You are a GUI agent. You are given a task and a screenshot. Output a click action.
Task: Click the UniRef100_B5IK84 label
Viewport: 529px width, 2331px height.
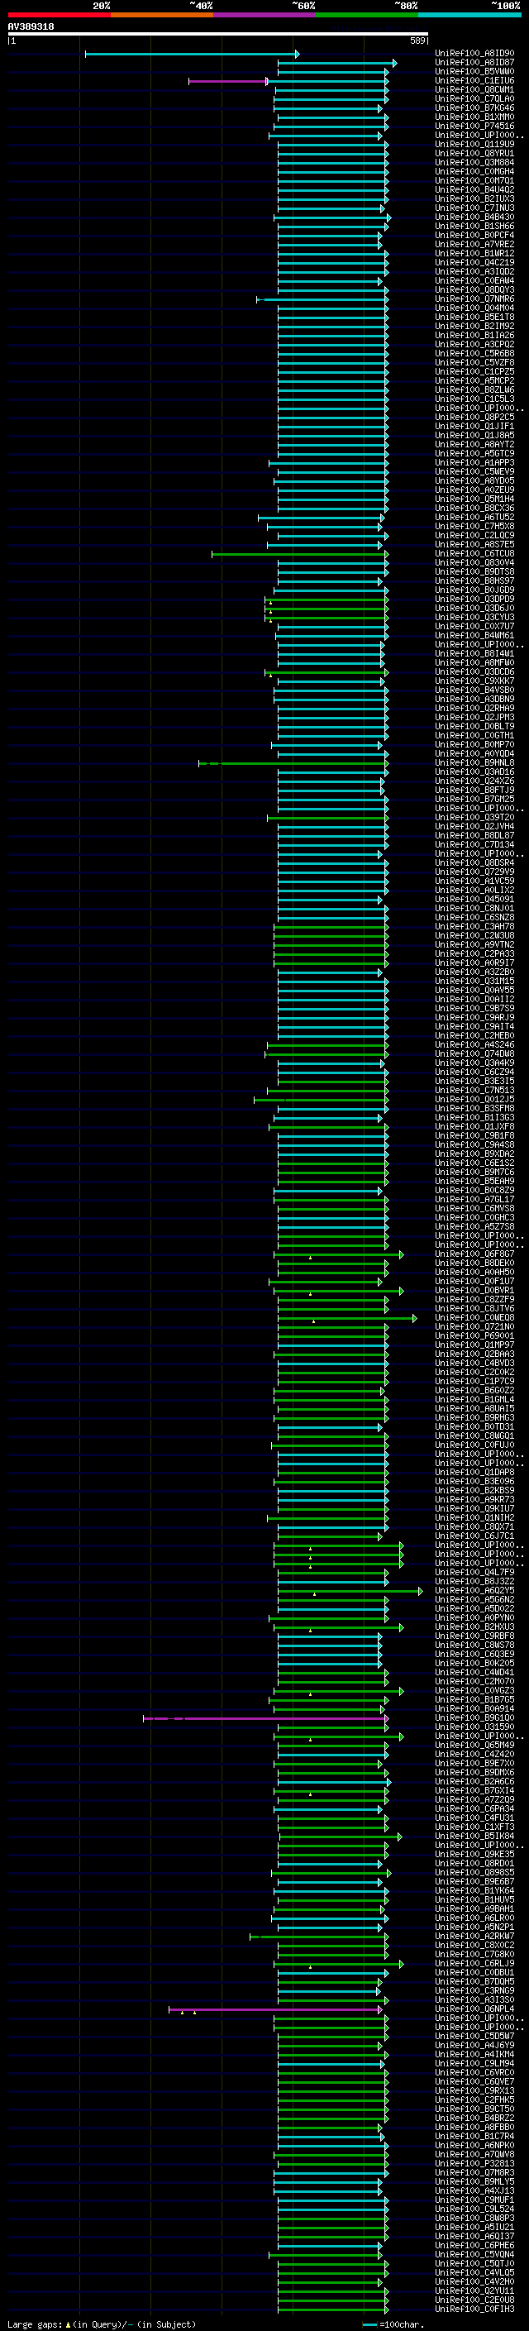[474, 1836]
